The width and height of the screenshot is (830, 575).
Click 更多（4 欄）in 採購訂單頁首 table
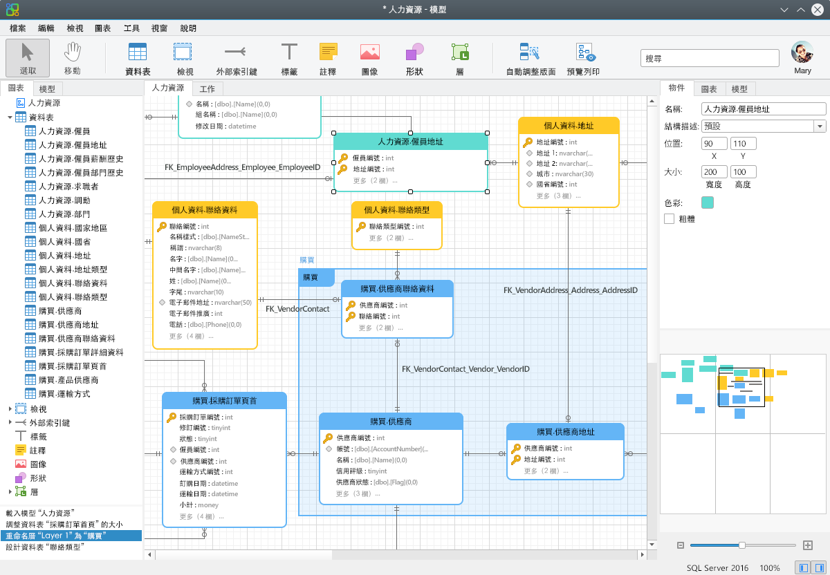(x=201, y=516)
